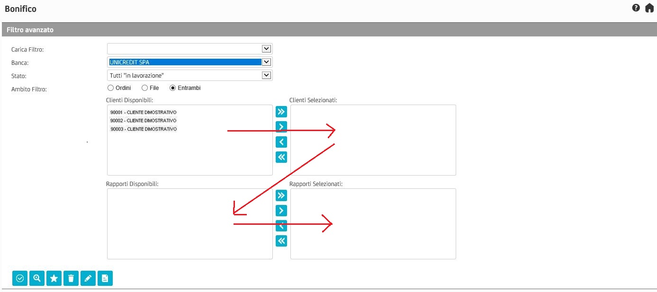Click the pencil edit icon
This screenshot has width=657, height=292.
click(88, 278)
